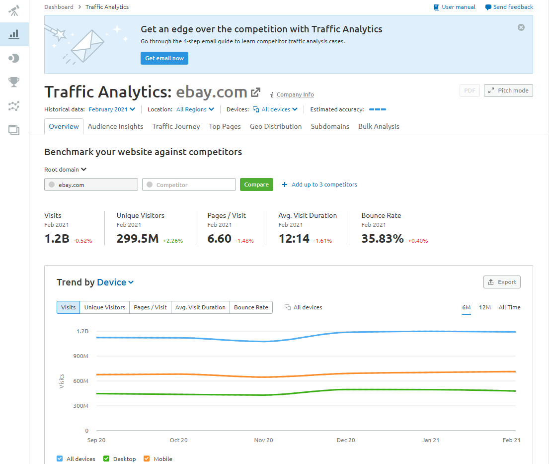Click devices icon next to All devices filter
Screen dimensions: 549x464
[x=256, y=109]
